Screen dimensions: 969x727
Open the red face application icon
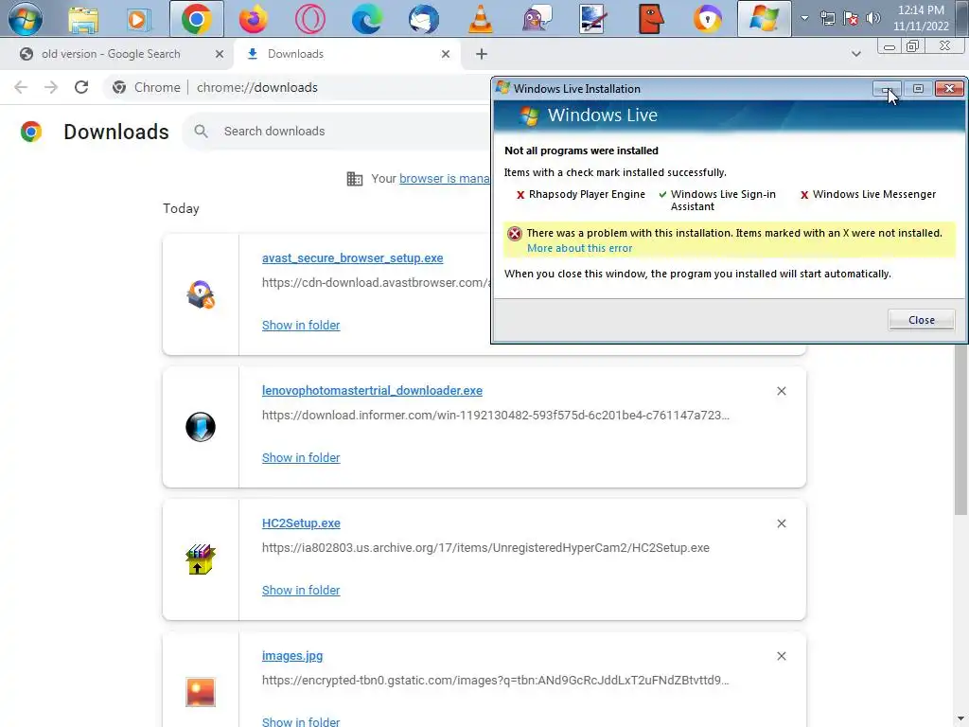[651, 19]
